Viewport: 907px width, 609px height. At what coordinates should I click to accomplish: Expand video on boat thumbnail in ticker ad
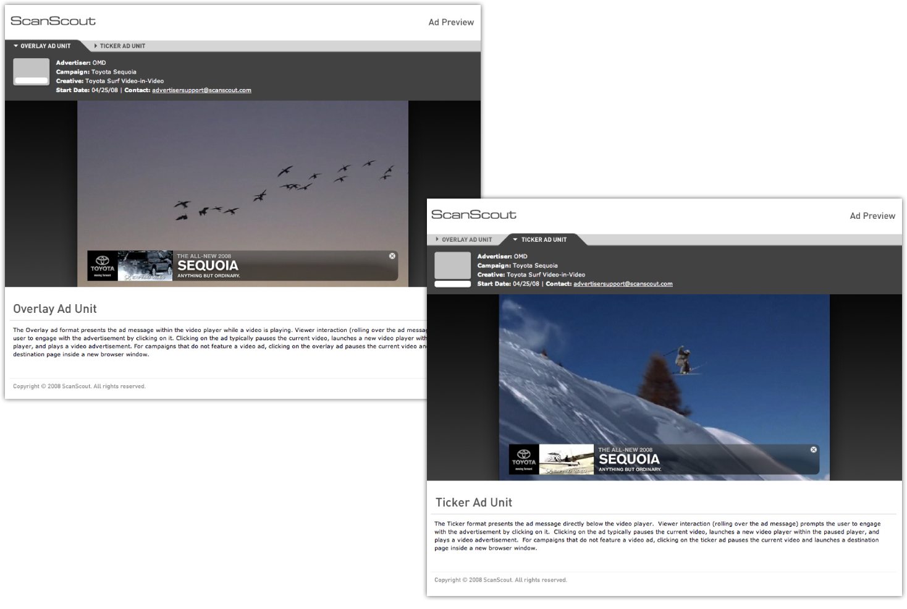click(567, 459)
